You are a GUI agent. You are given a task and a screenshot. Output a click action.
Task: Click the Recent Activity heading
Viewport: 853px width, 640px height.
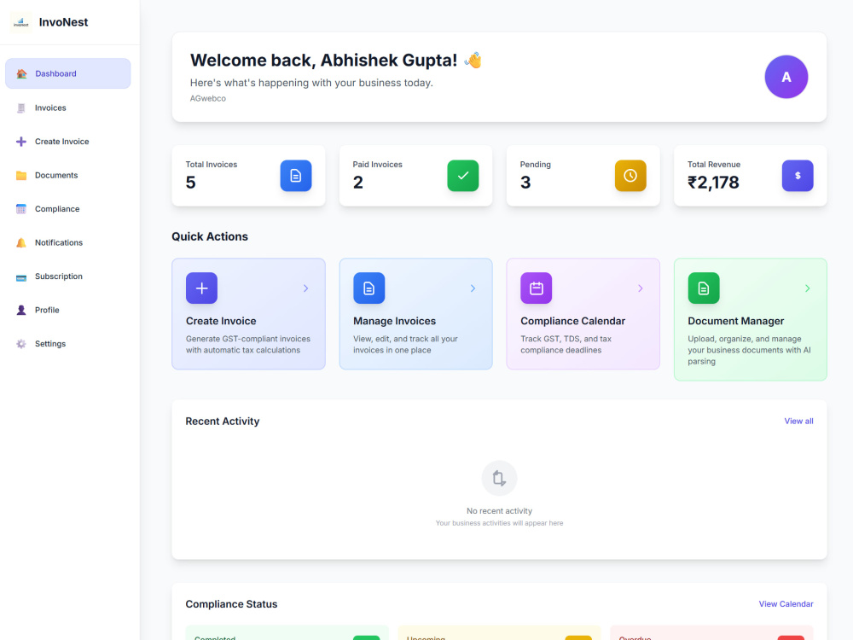point(223,422)
